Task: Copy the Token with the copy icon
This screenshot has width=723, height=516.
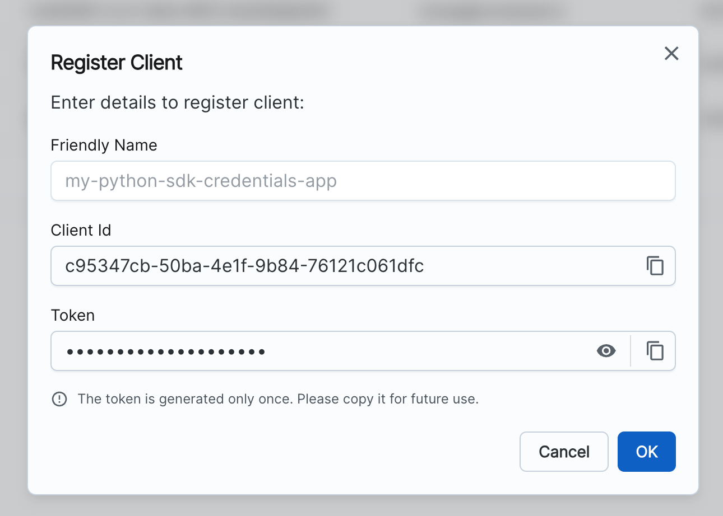Action: (655, 351)
